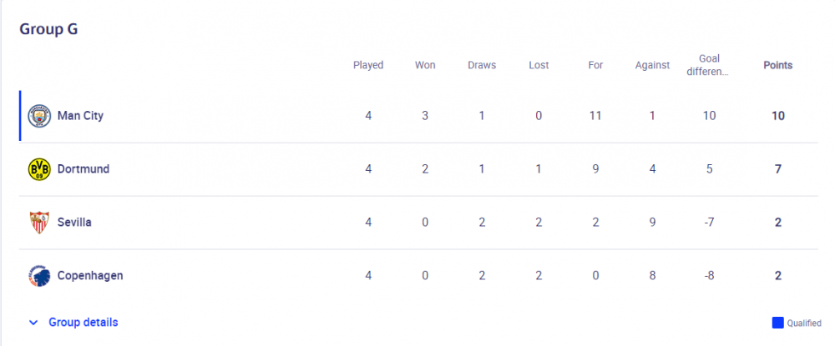Open the Man City team name
This screenshot has width=835, height=346.
click(80, 116)
